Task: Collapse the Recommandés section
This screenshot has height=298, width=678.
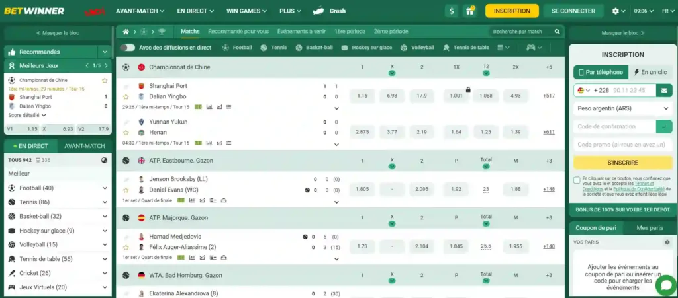Action: 105,52
